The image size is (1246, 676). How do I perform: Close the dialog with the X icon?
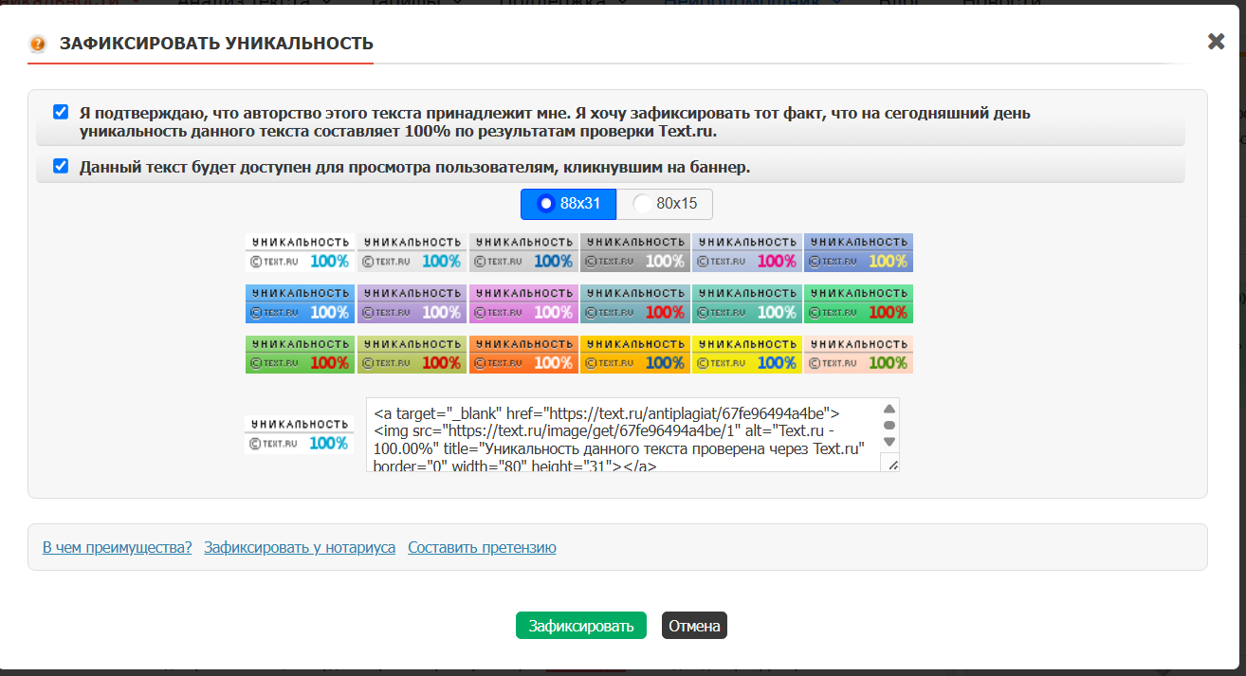pyautogui.click(x=1216, y=42)
